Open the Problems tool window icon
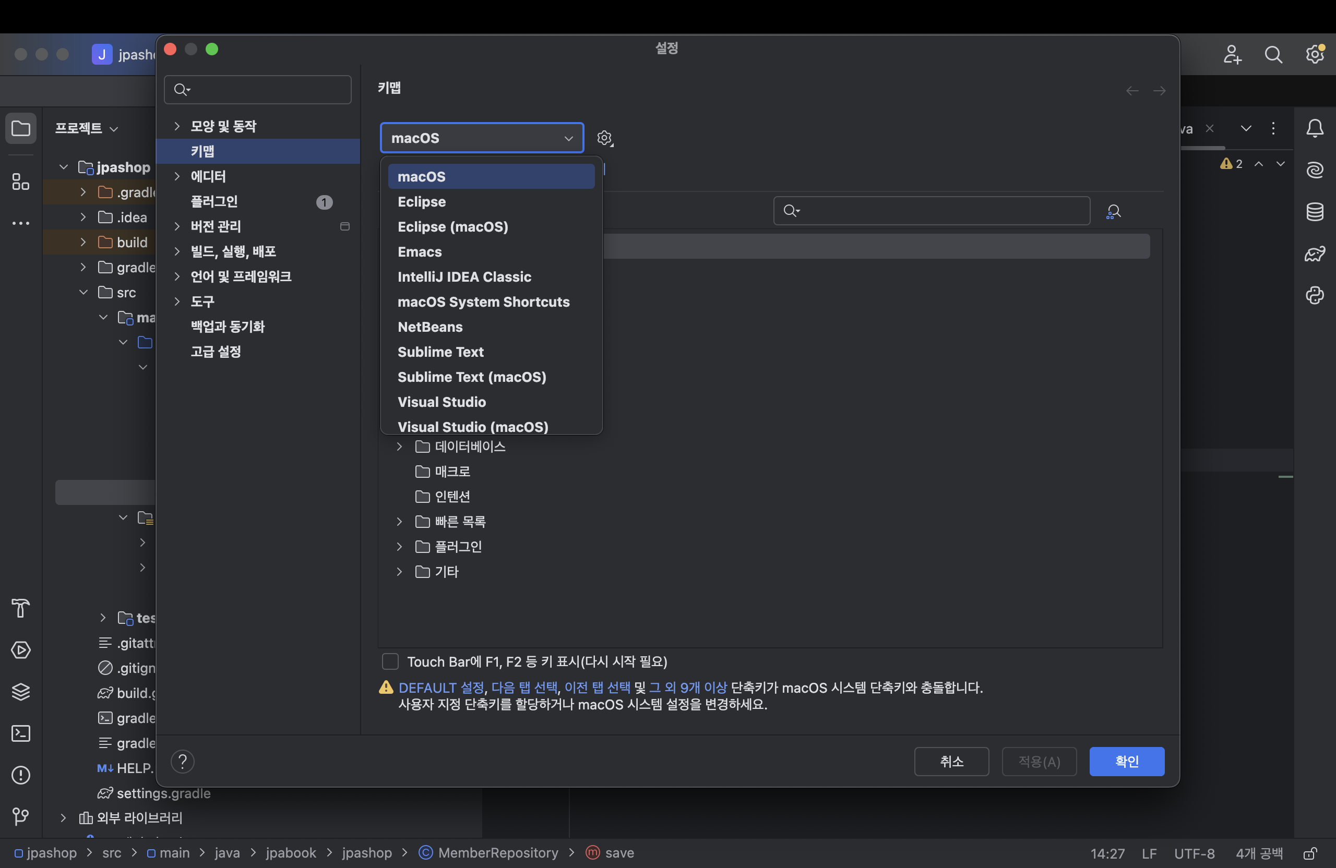1336x868 pixels. click(21, 775)
